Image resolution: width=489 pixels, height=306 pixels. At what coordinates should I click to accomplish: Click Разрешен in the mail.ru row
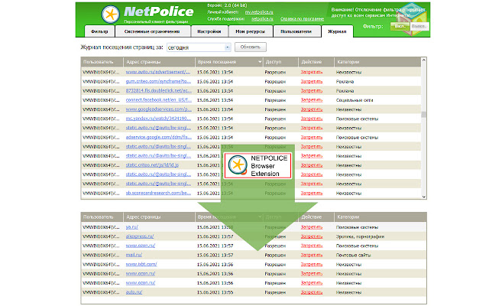(x=275, y=255)
